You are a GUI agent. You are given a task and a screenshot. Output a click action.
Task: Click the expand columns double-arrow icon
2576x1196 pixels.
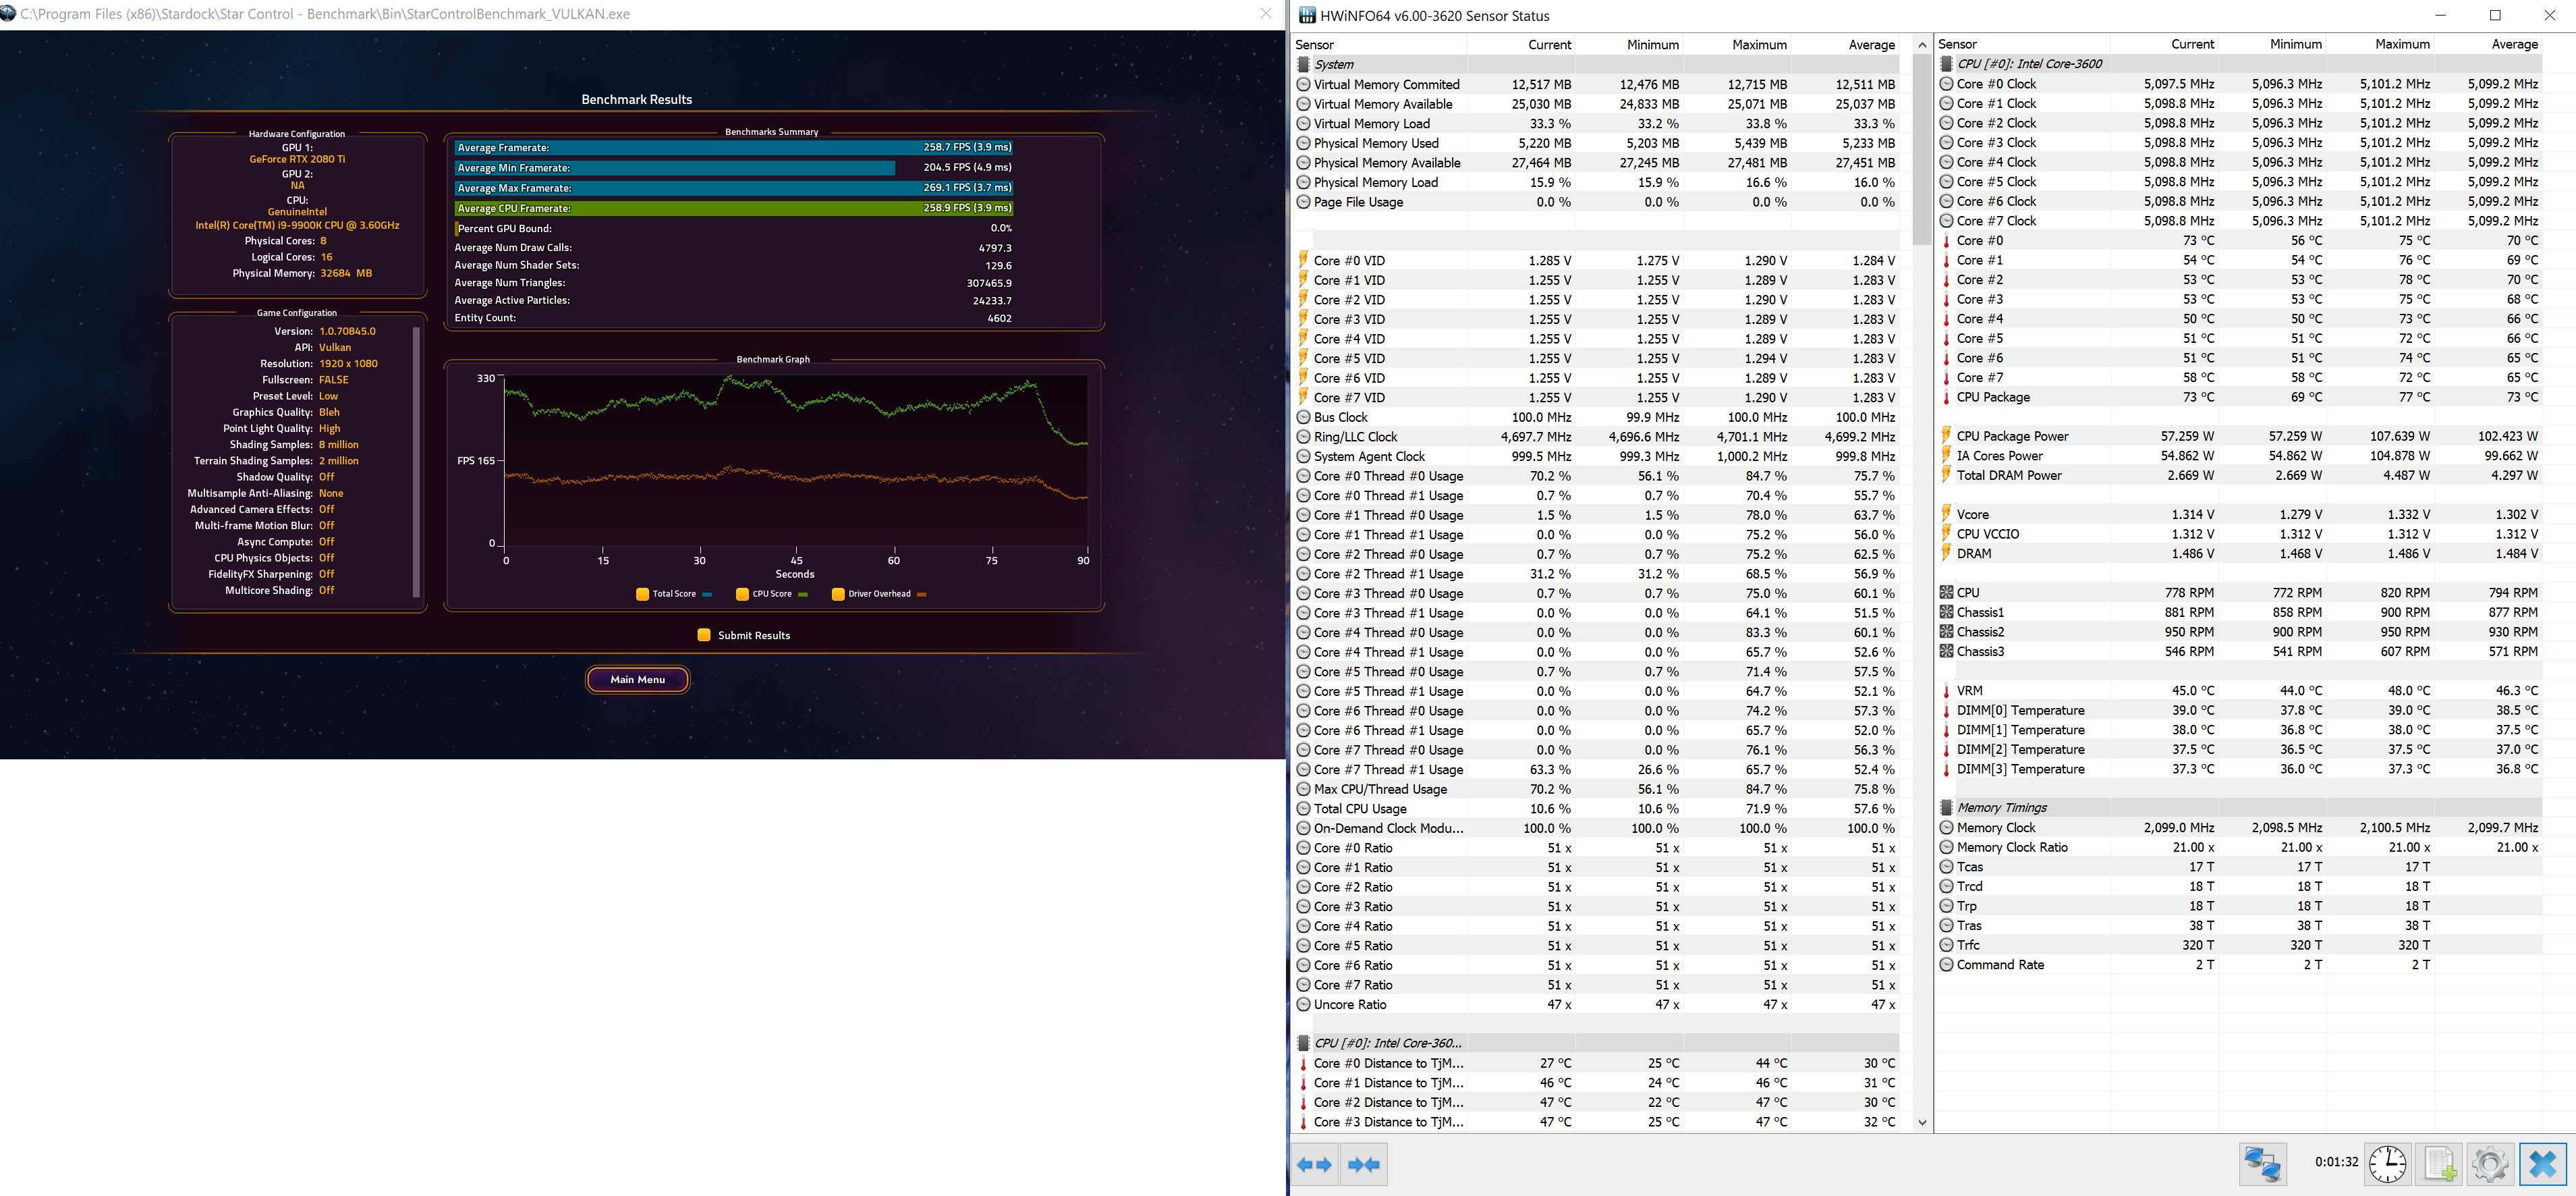(x=1314, y=1164)
